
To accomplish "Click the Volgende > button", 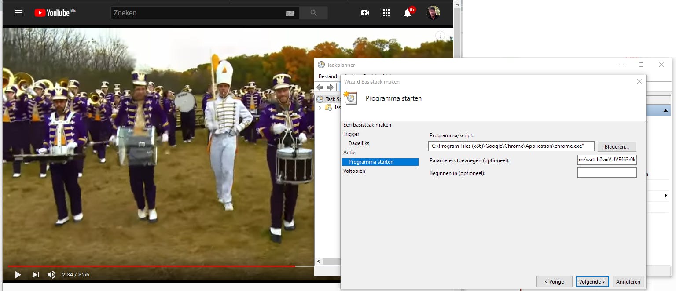I will coord(592,282).
